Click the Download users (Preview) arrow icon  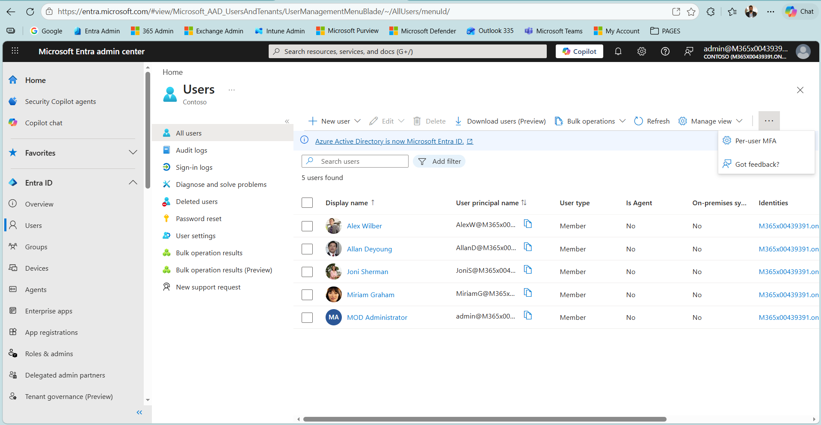coord(458,121)
